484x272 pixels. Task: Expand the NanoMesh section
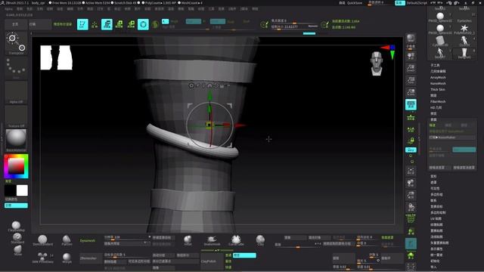pos(438,84)
